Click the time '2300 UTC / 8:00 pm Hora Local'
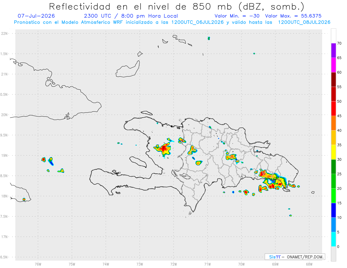Screen dimensions: 347x268 point(131,16)
